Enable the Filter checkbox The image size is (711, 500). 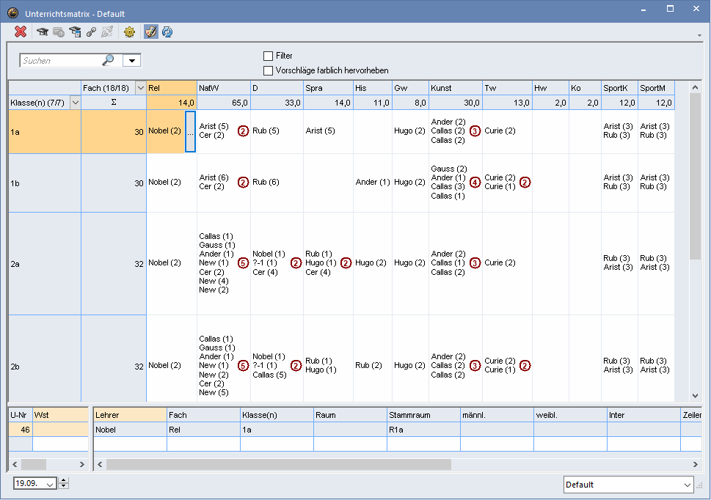[x=268, y=56]
